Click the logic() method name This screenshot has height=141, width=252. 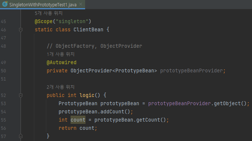pos(87,95)
